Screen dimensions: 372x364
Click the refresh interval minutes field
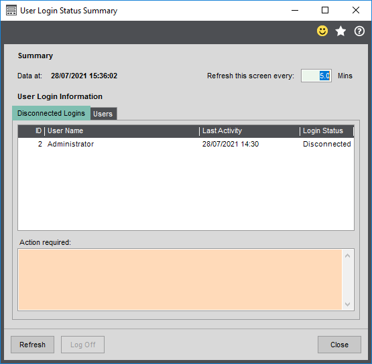316,76
